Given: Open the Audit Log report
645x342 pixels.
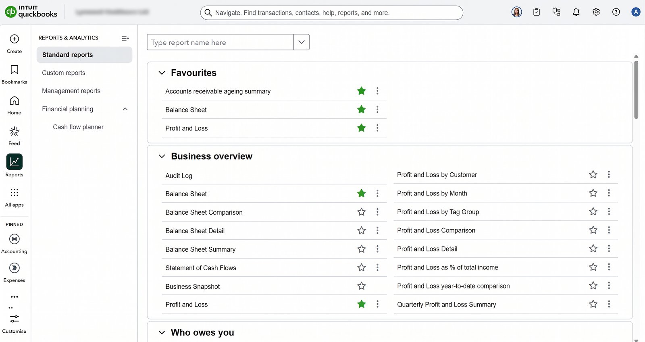Looking at the screenshot, I should [x=179, y=176].
